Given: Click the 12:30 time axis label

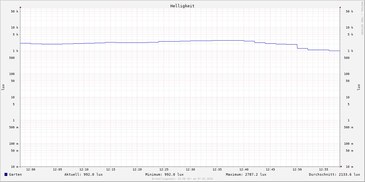Looking at the screenshot, I should pyautogui.click(x=190, y=170).
